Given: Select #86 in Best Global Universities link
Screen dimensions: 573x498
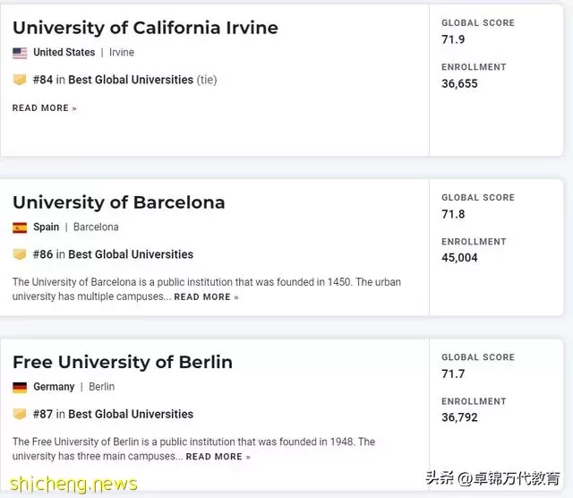Looking at the screenshot, I should tap(114, 254).
